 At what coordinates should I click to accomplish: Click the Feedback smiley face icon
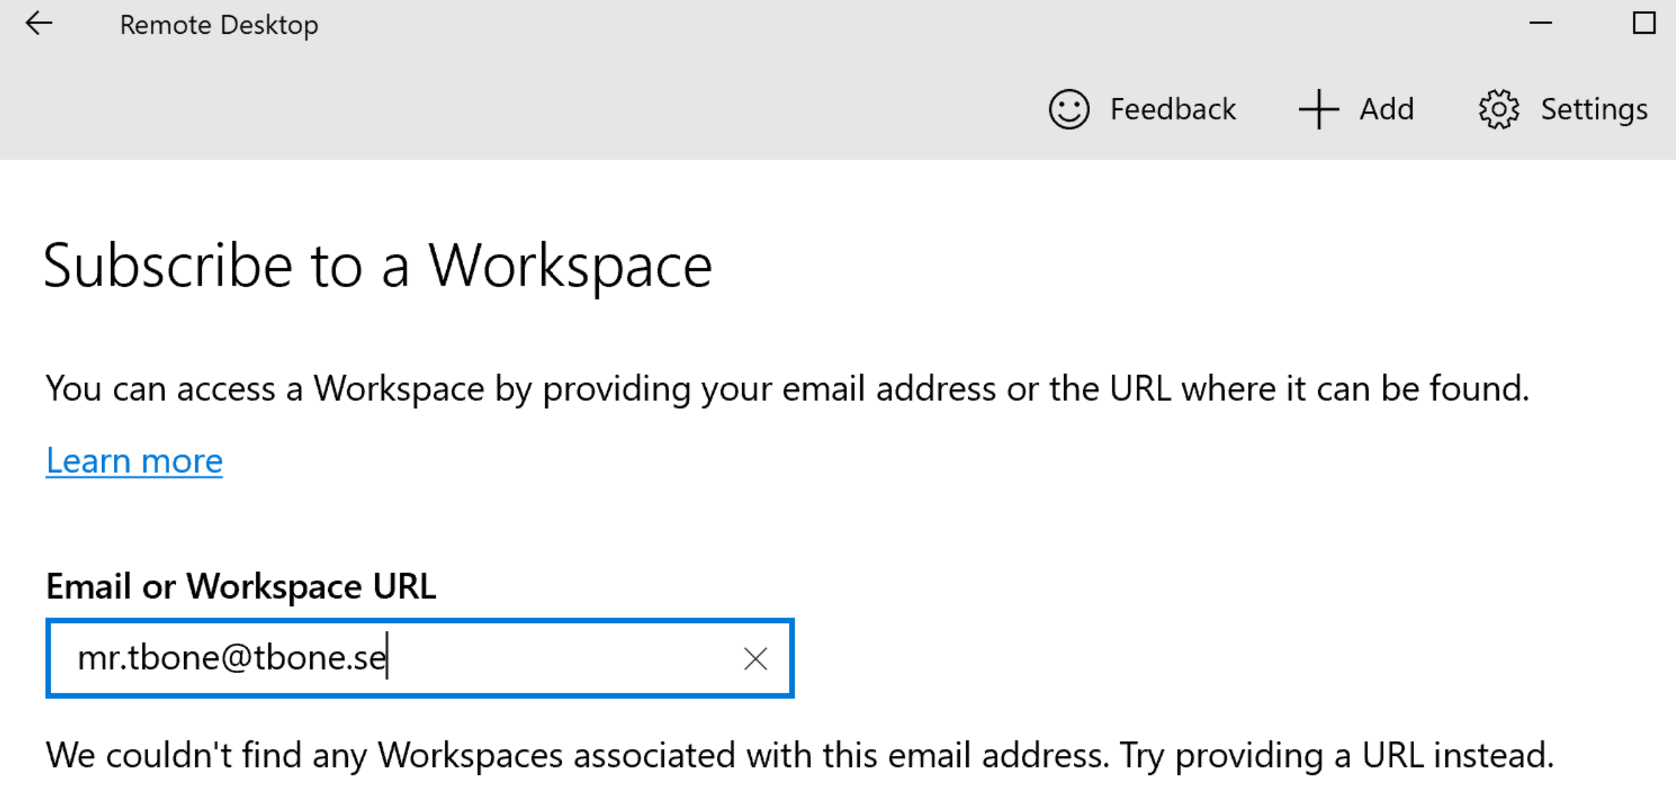[x=1069, y=110]
